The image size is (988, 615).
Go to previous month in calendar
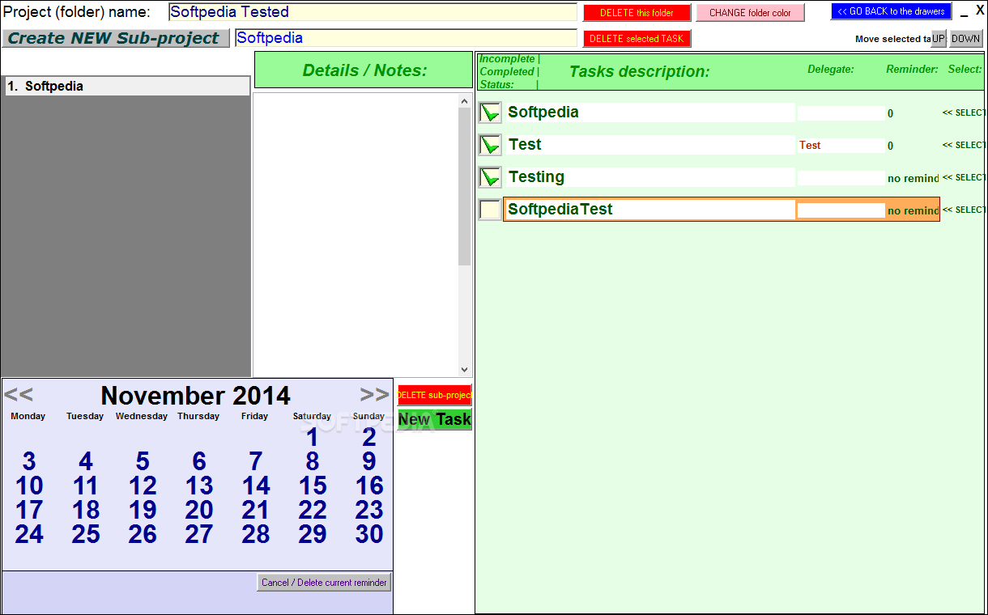[x=19, y=395]
